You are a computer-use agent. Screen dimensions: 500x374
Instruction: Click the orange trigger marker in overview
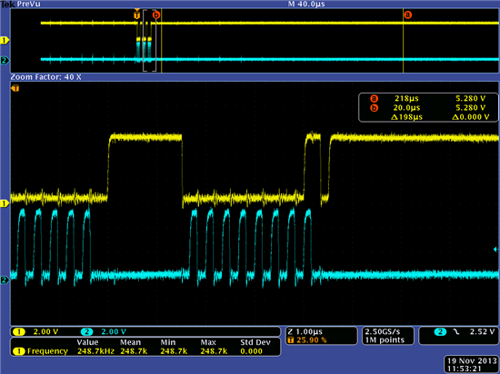pos(136,15)
